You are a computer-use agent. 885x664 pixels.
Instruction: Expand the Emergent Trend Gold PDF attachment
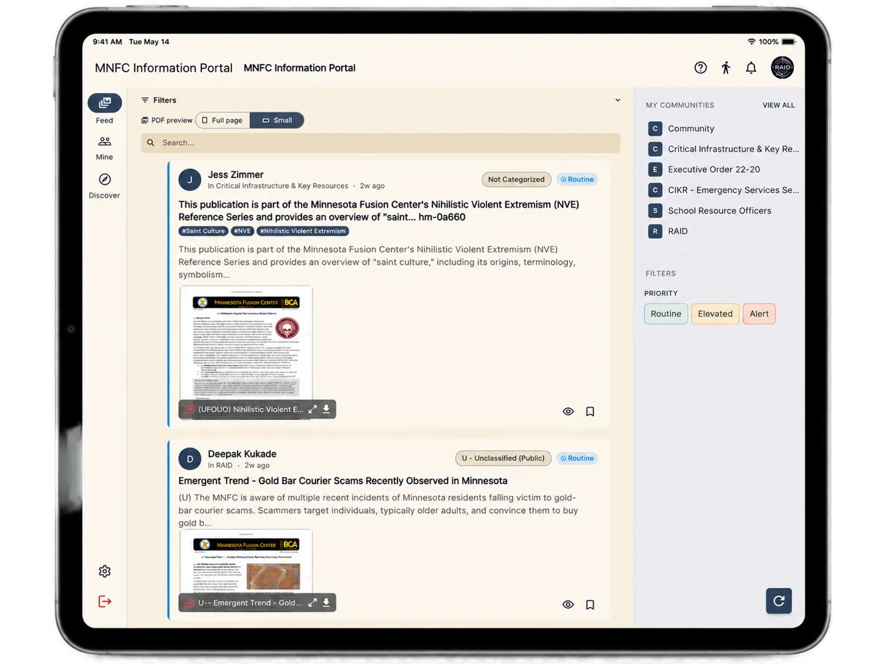click(x=313, y=603)
